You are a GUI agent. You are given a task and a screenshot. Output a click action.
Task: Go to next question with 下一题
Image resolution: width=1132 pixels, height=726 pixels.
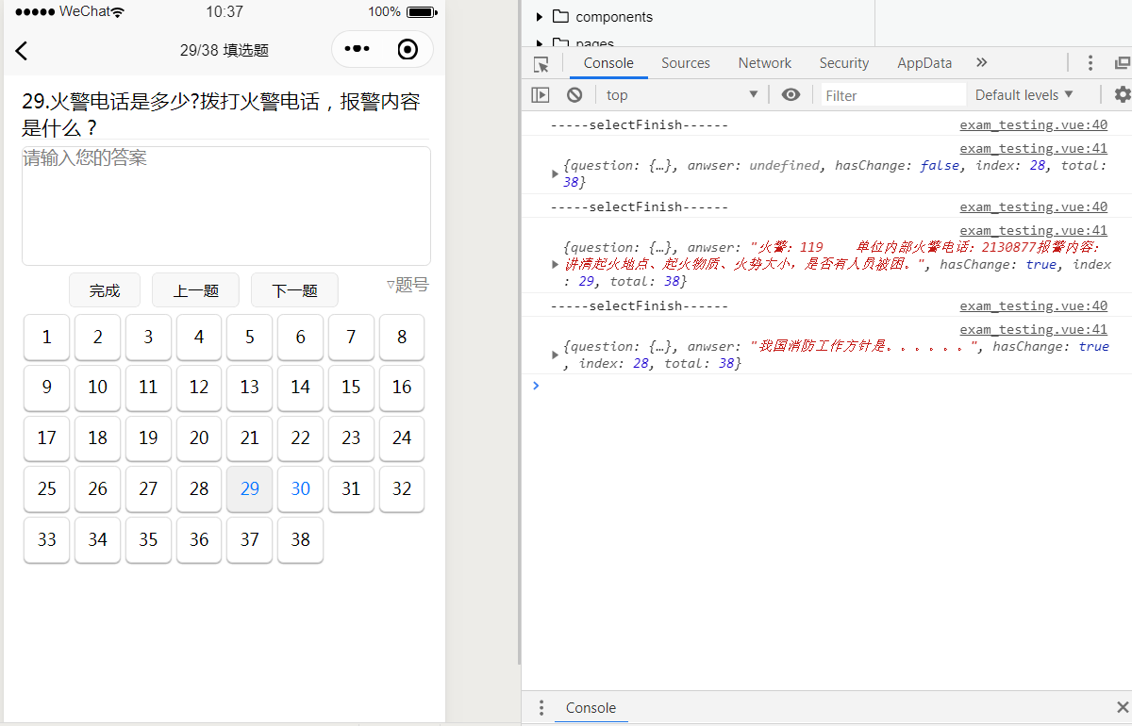(x=294, y=290)
